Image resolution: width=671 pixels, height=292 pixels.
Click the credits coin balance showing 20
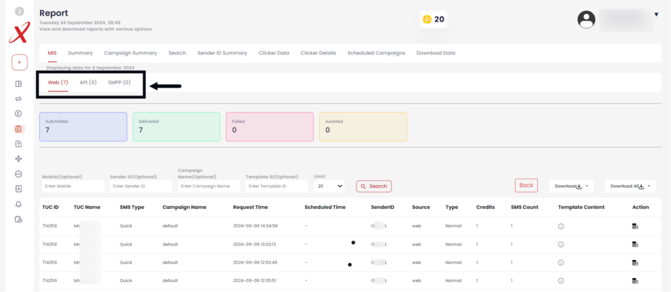(x=434, y=19)
